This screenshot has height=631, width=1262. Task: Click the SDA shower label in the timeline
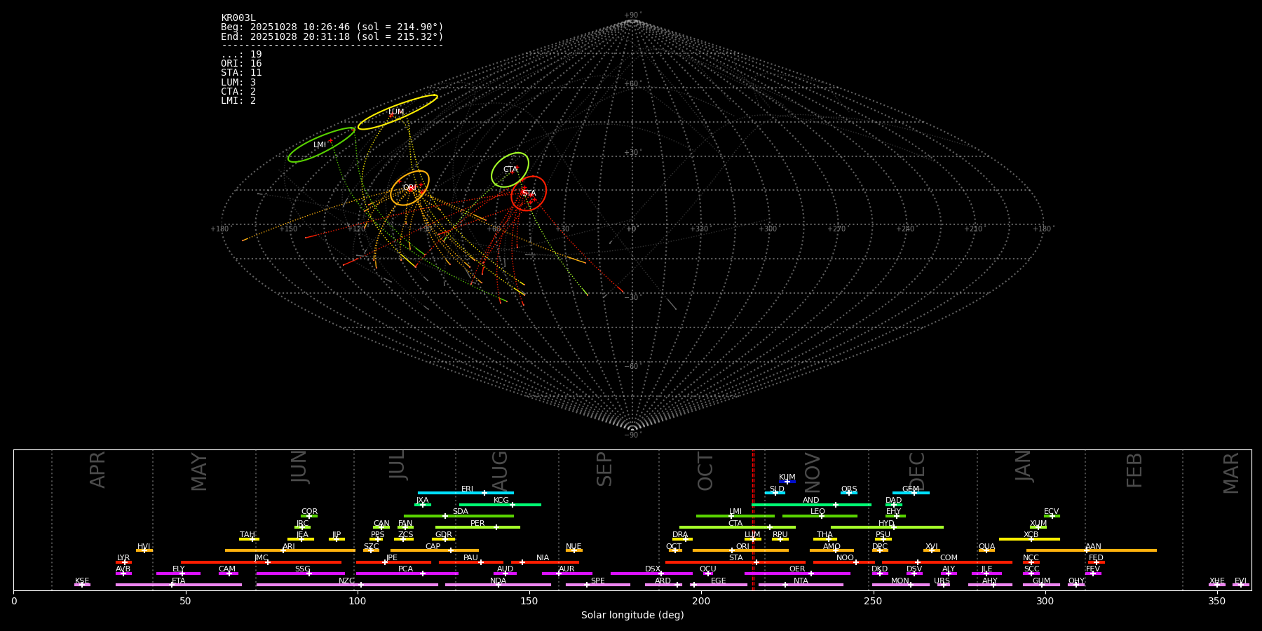pyautogui.click(x=461, y=512)
